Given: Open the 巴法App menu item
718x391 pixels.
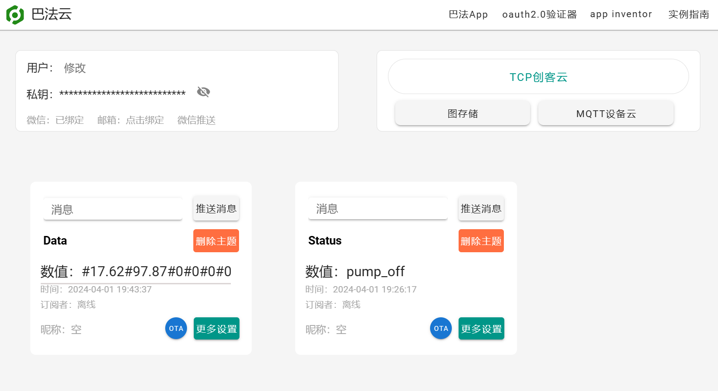Looking at the screenshot, I should (x=468, y=14).
